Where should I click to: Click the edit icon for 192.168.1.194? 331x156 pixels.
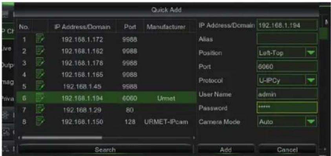point(40,98)
